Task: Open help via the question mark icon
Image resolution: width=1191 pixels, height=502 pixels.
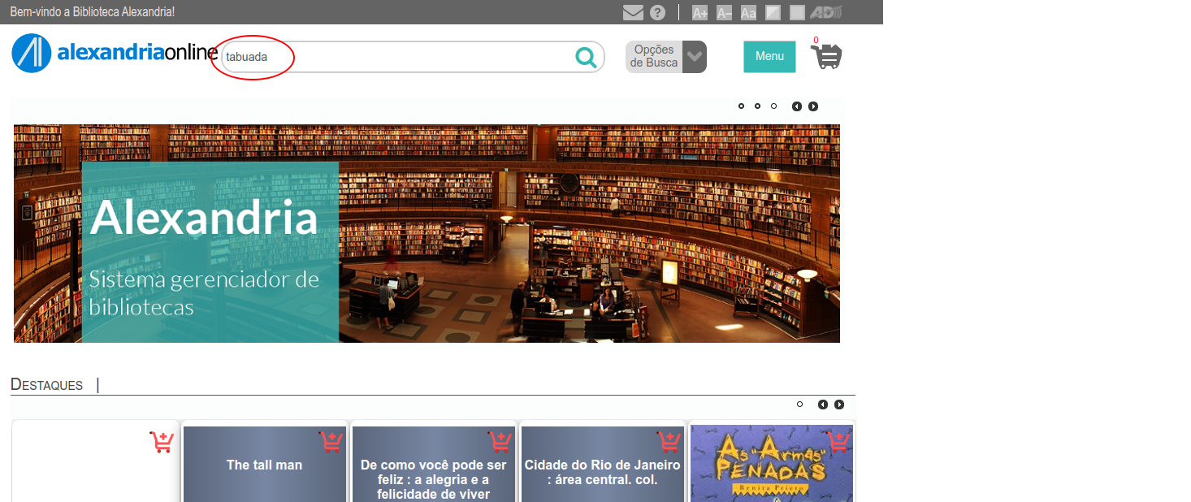Action: [x=657, y=12]
